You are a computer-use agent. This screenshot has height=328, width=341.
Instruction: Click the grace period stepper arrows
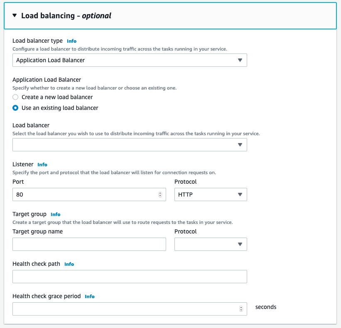(x=241, y=309)
